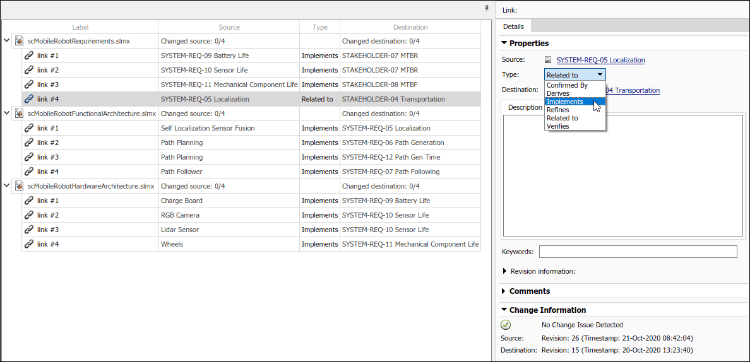Open the SYSTEM-REQ-05 Localization source link
This screenshot has height=362, width=750.
point(600,60)
